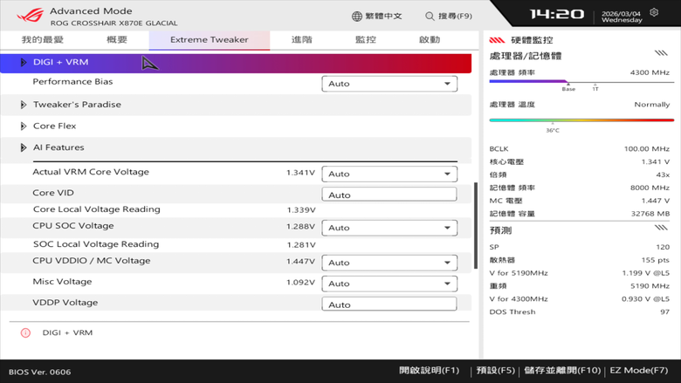Viewport: 681px width, 383px height.
Task: Click the 14:20 clock display
Action: (557, 14)
